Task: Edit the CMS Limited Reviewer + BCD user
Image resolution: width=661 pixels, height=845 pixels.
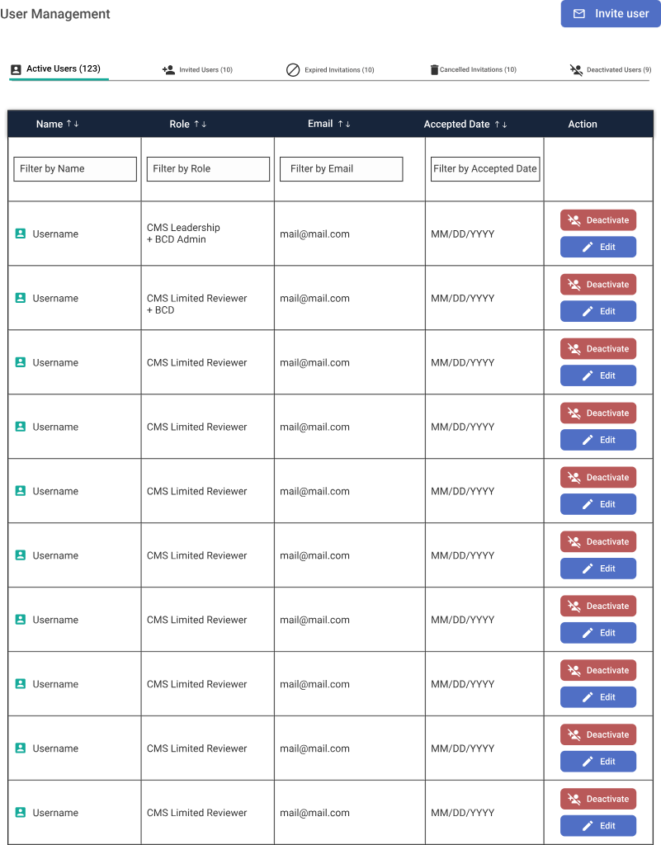Action: [x=597, y=311]
